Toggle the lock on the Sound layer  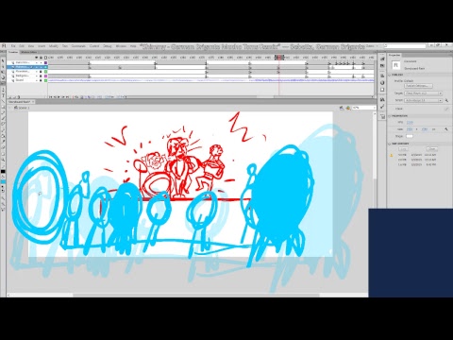pos(41,80)
